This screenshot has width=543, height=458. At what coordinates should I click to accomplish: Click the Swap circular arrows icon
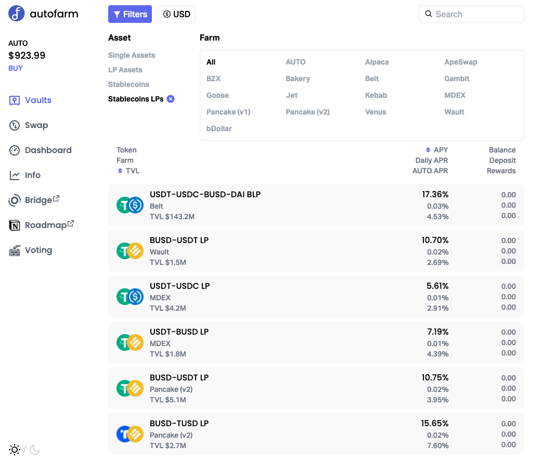pyautogui.click(x=15, y=125)
